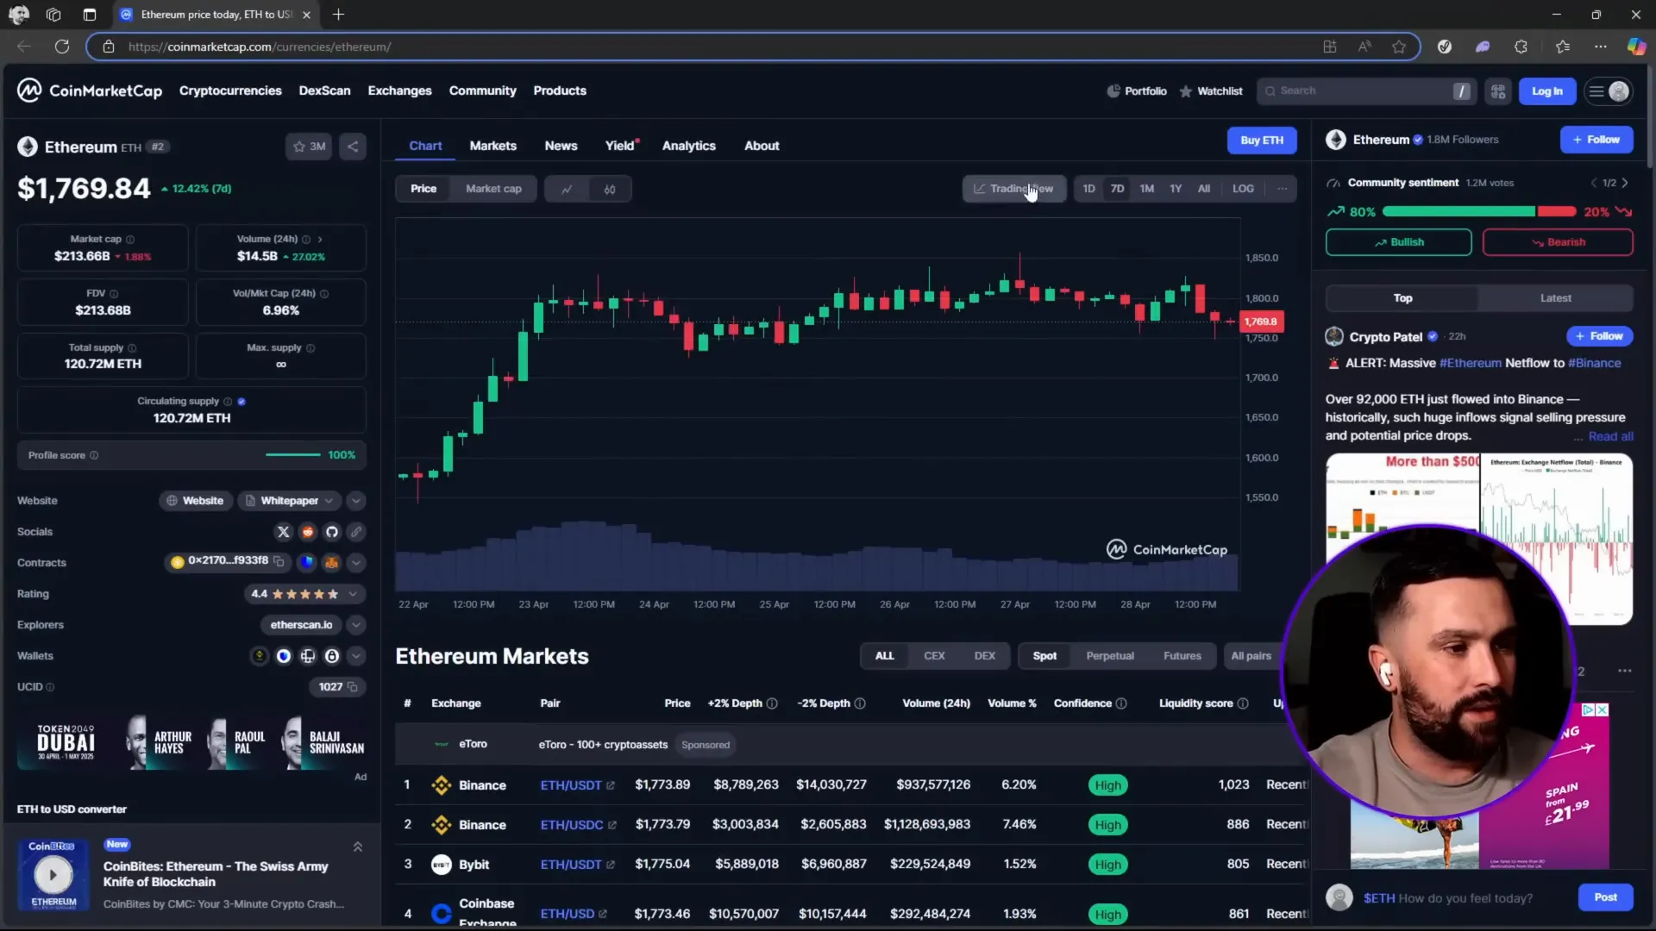Open the Yield tab
The width and height of the screenshot is (1656, 931).
pyautogui.click(x=619, y=146)
